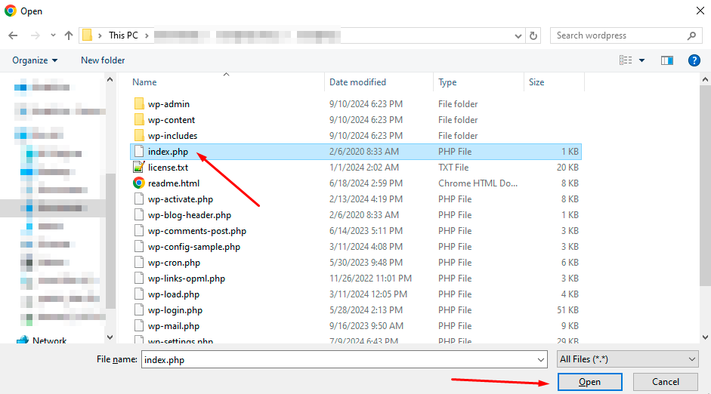Select the wp-config-sample.php file icon
The image size is (711, 394).
pyautogui.click(x=139, y=246)
